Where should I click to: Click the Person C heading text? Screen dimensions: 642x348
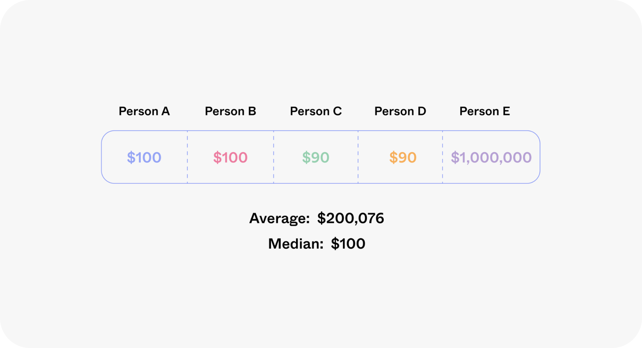[x=316, y=111]
